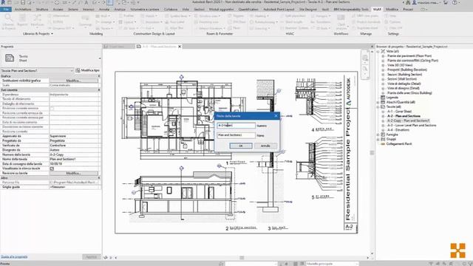The width and height of the screenshot is (473, 266).
Task: Collapse the Dati identità properties section
Action: (99, 90)
